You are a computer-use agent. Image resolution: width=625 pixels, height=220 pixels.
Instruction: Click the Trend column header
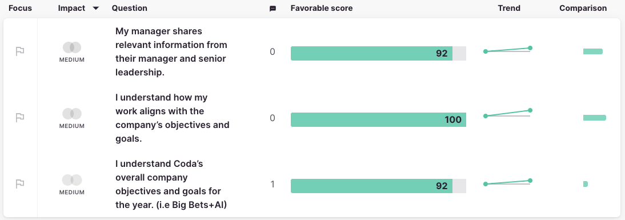point(509,8)
